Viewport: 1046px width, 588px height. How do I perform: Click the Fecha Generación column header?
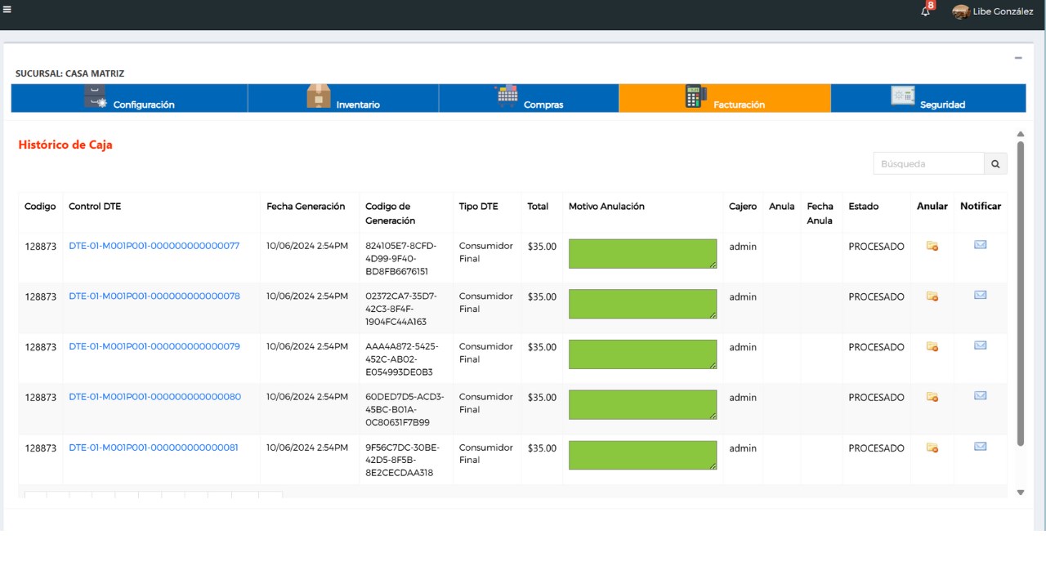click(x=306, y=207)
